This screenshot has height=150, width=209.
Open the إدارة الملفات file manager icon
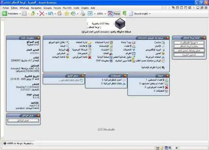coord(89,43)
